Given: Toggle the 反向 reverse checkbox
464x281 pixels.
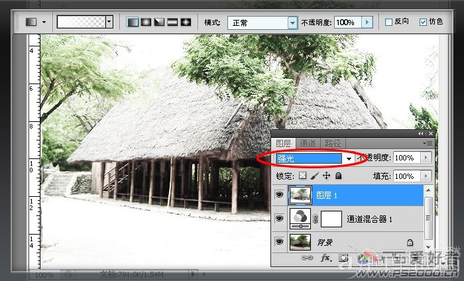Looking at the screenshot, I should (x=388, y=22).
